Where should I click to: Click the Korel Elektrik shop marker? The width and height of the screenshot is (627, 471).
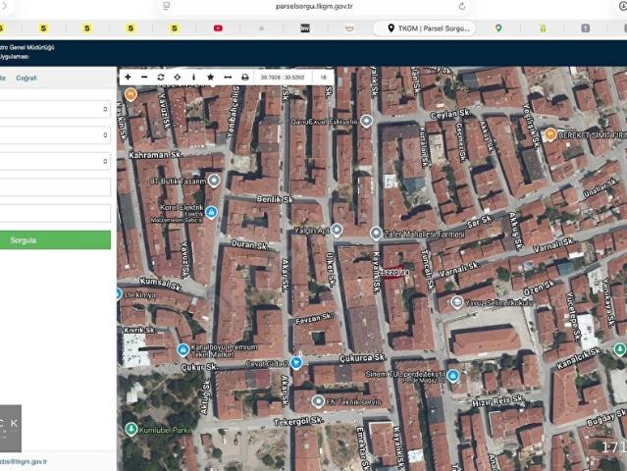pyautogui.click(x=211, y=212)
